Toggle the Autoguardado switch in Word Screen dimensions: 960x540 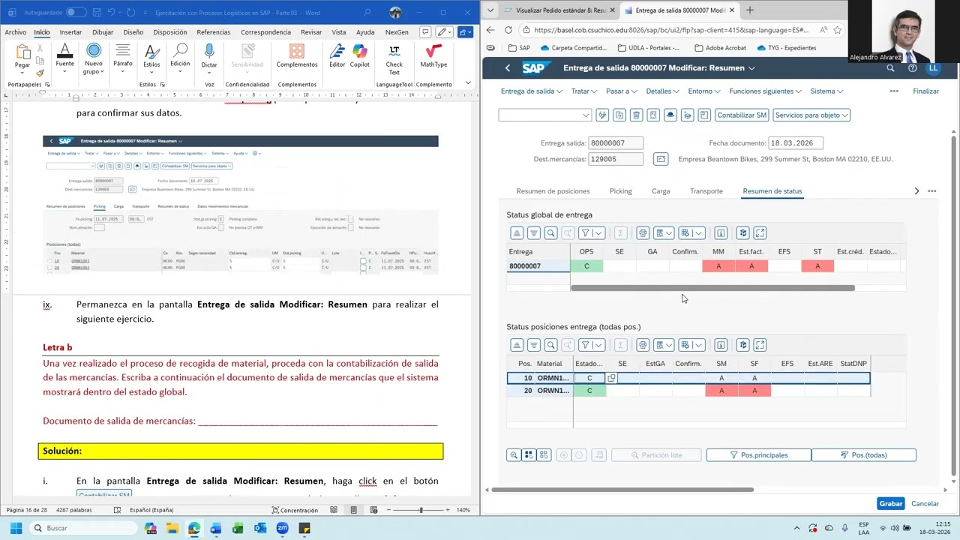point(76,13)
